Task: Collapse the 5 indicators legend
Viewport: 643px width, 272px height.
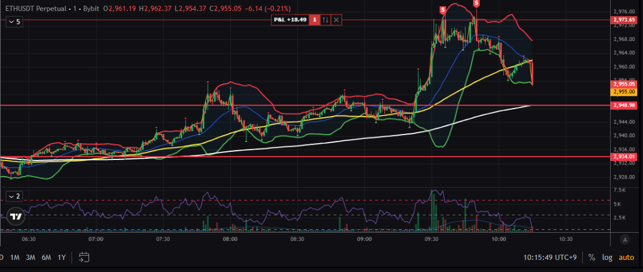Action: coord(14,21)
